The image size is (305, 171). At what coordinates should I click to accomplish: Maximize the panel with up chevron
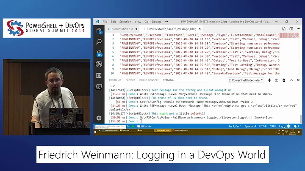tap(291, 80)
